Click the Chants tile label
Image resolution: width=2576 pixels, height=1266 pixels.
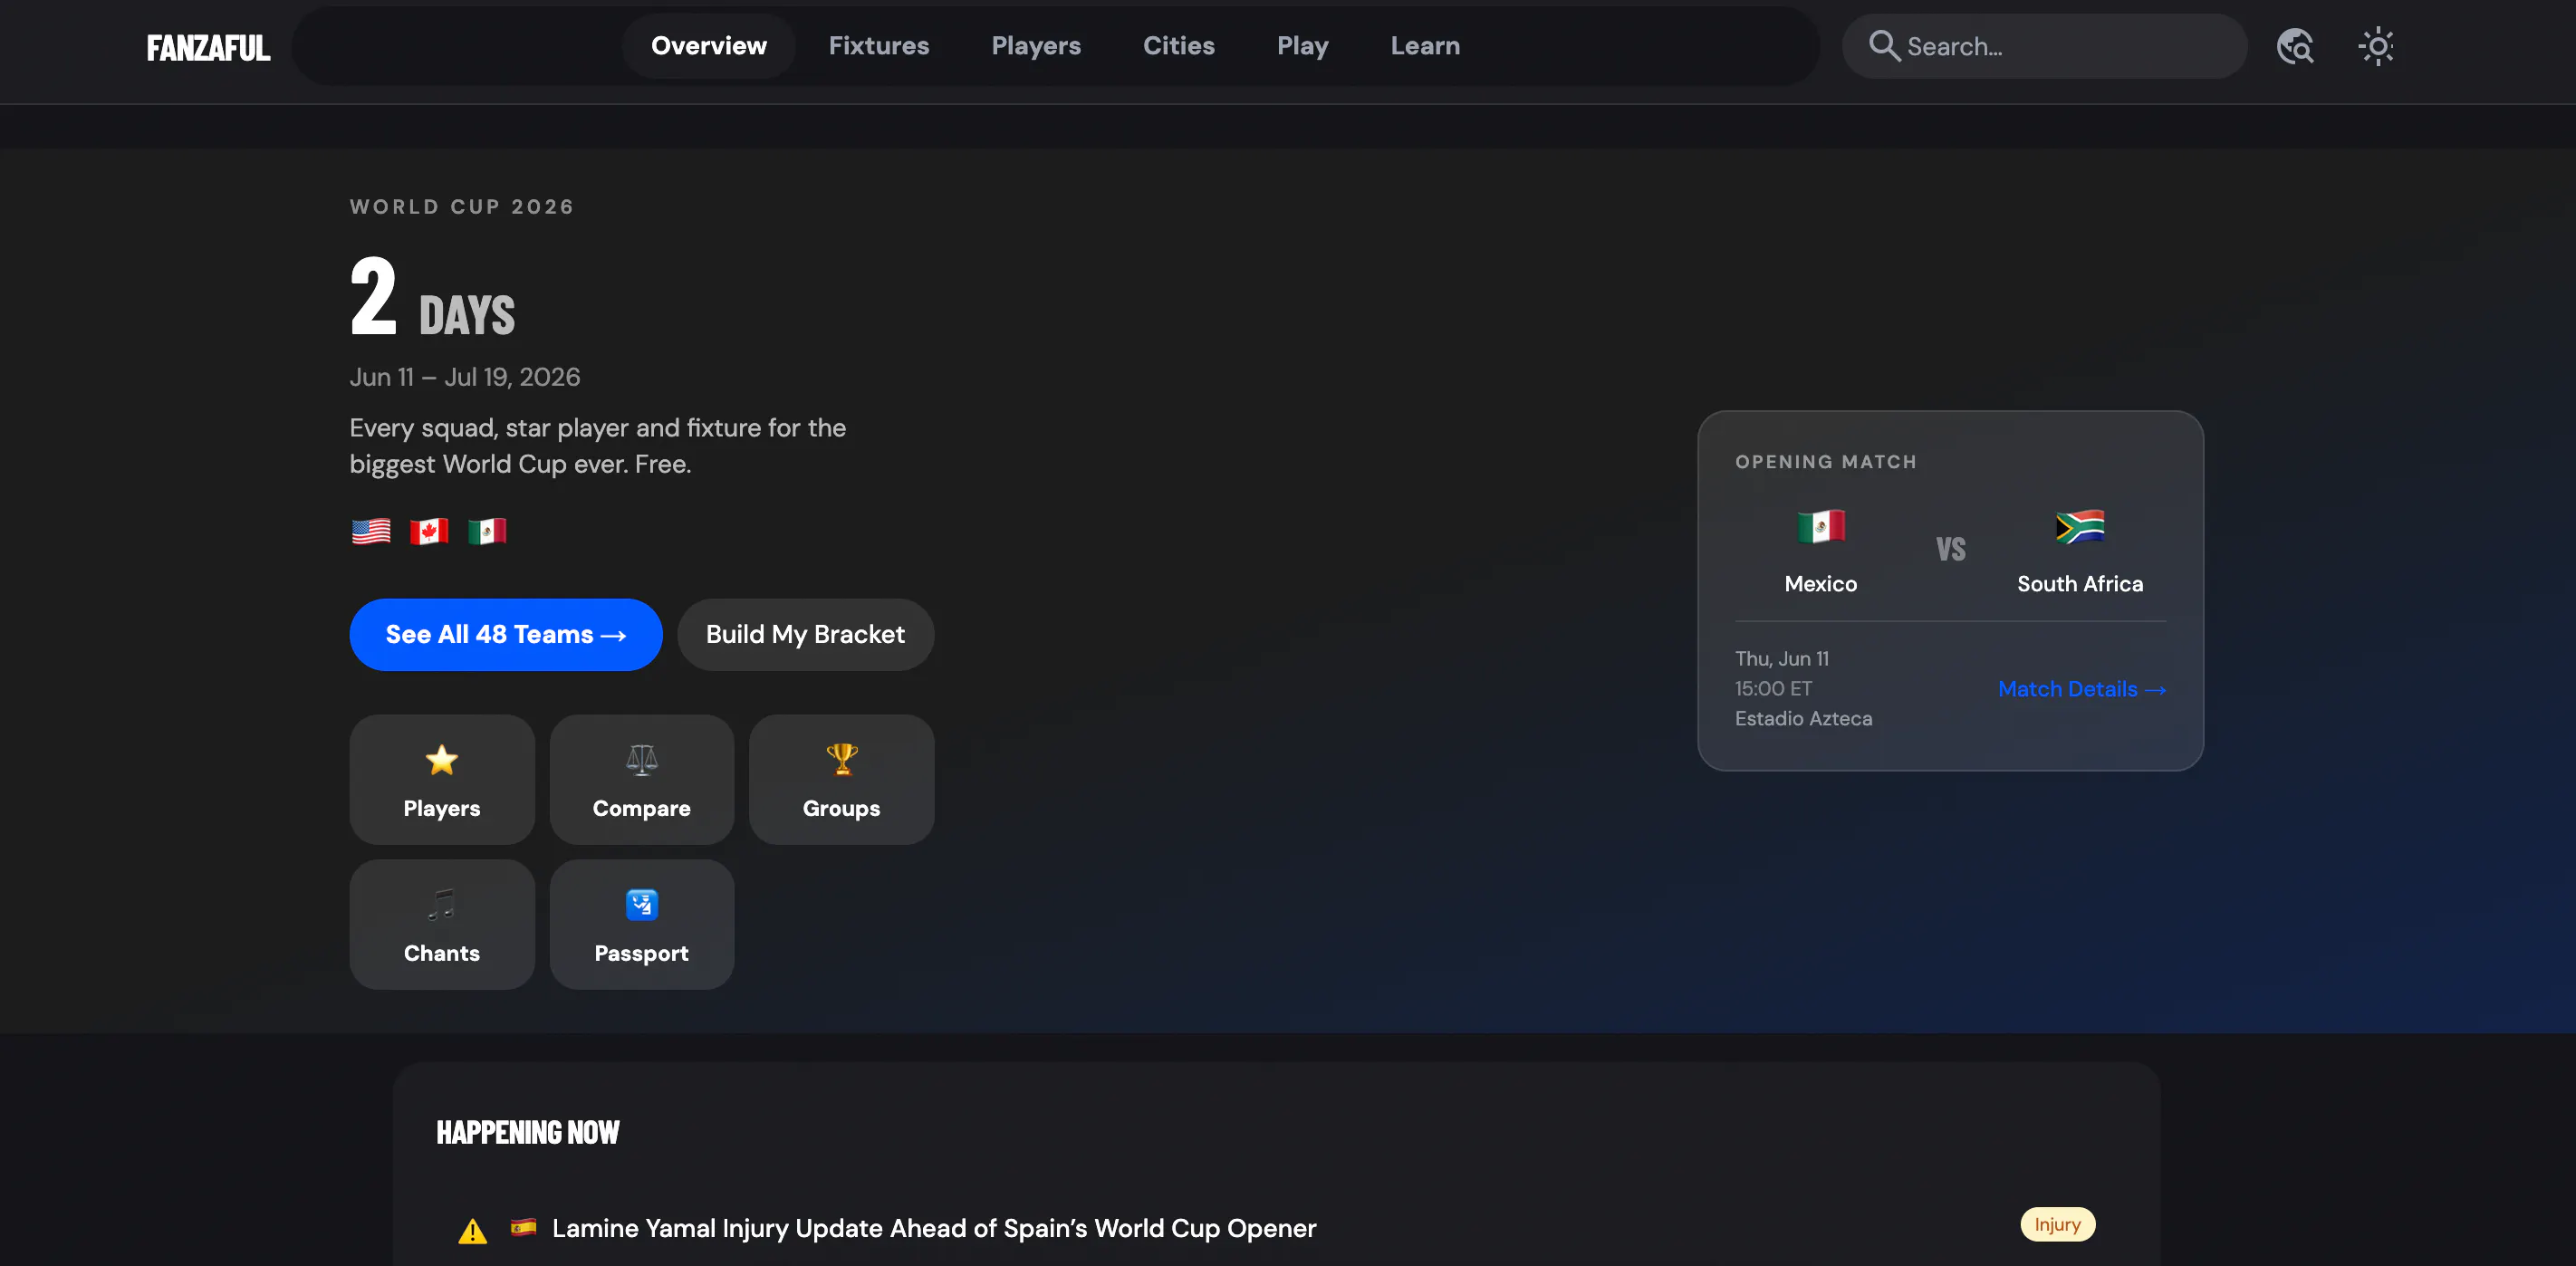(x=442, y=953)
